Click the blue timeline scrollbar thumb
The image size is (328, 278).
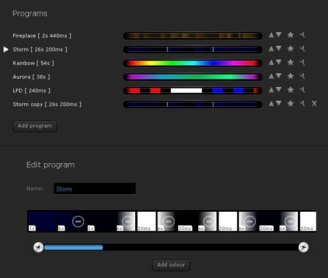(74, 247)
